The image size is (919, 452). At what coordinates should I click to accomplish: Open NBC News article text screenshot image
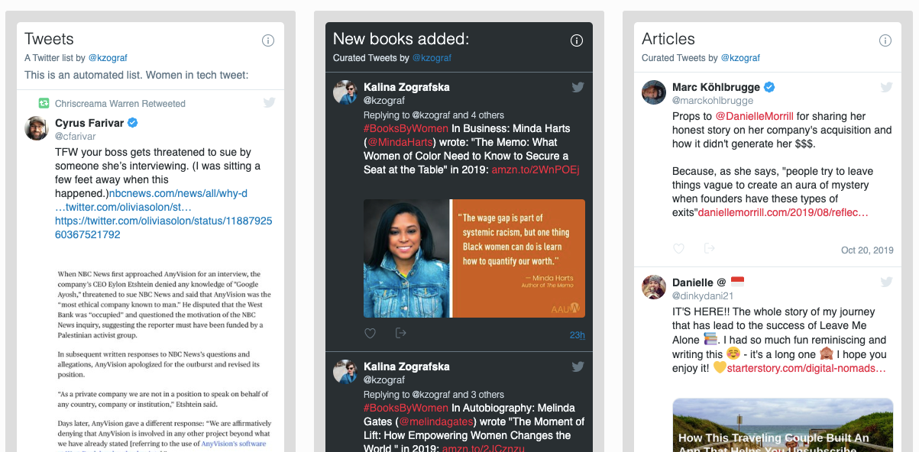(163, 356)
